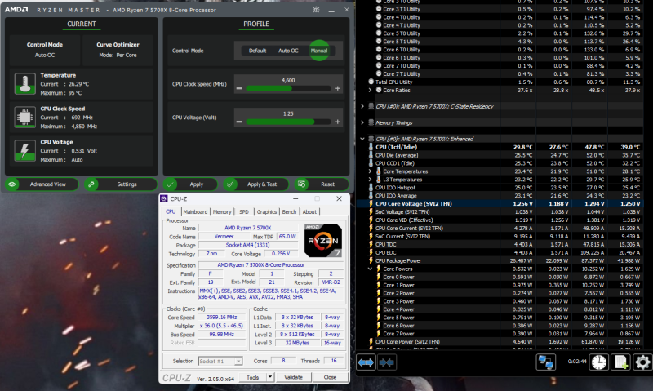Click the reset icon on Reset button
Image resolution: width=653 pixels, height=391 pixels.
click(301, 184)
